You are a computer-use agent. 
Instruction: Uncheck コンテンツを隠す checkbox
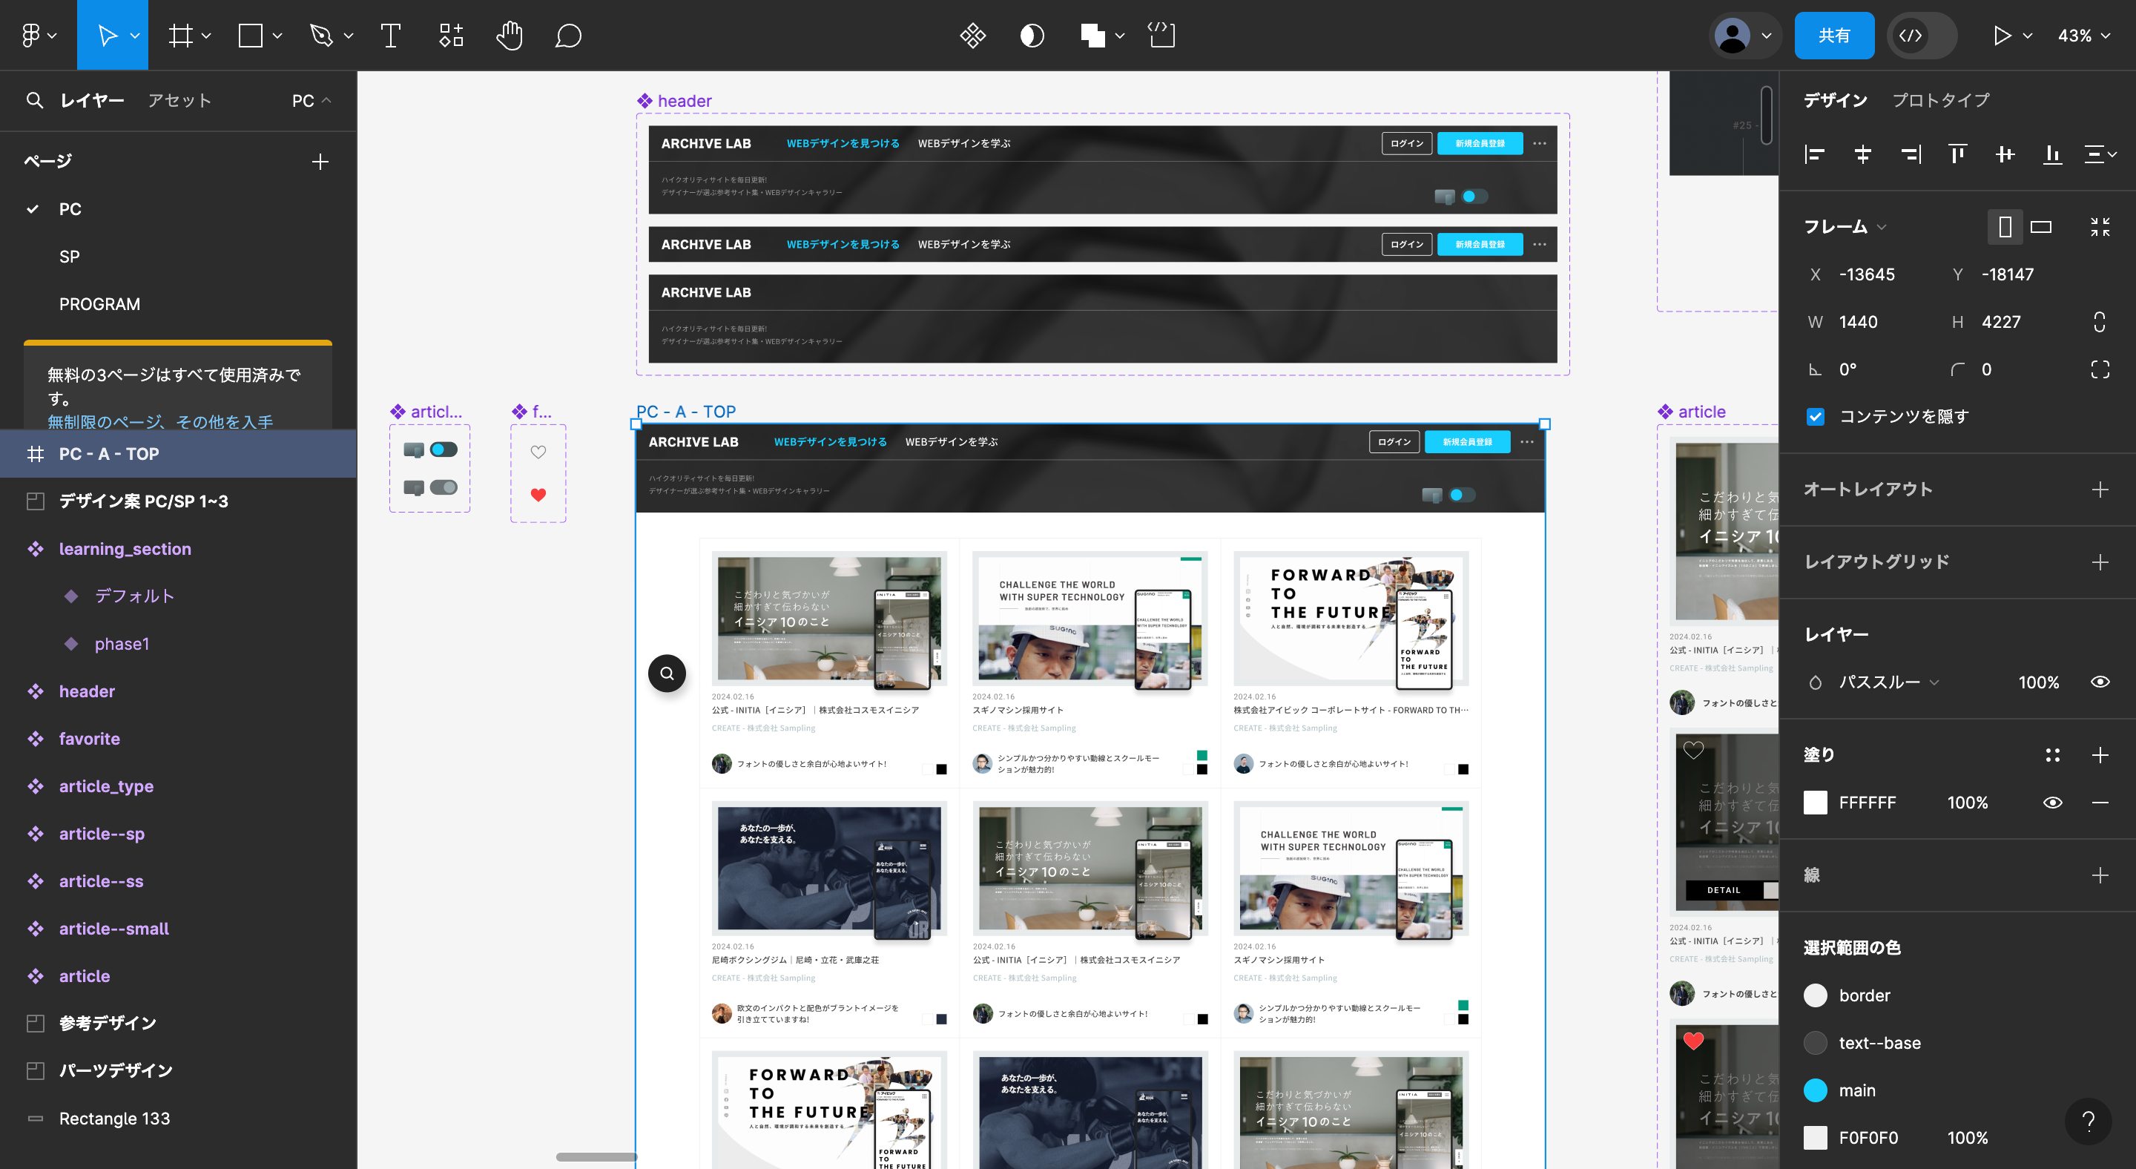[x=1815, y=416]
